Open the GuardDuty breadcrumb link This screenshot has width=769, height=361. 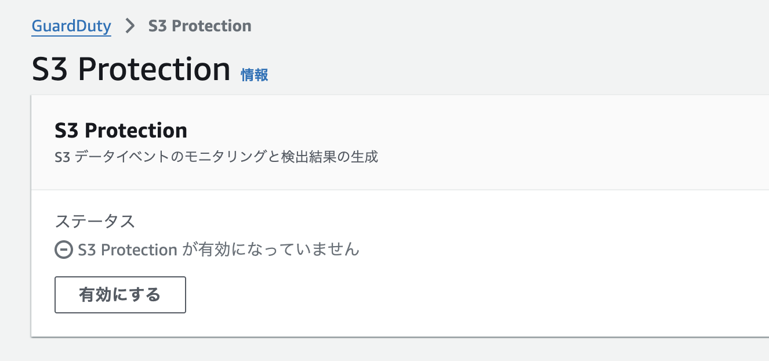click(x=71, y=26)
